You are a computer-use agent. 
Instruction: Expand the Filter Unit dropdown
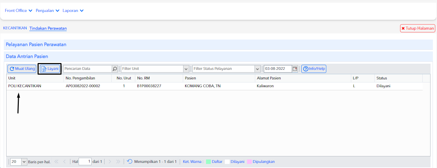click(x=186, y=69)
